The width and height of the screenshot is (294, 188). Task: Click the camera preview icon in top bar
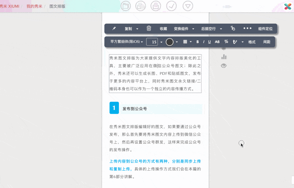pos(140,6)
